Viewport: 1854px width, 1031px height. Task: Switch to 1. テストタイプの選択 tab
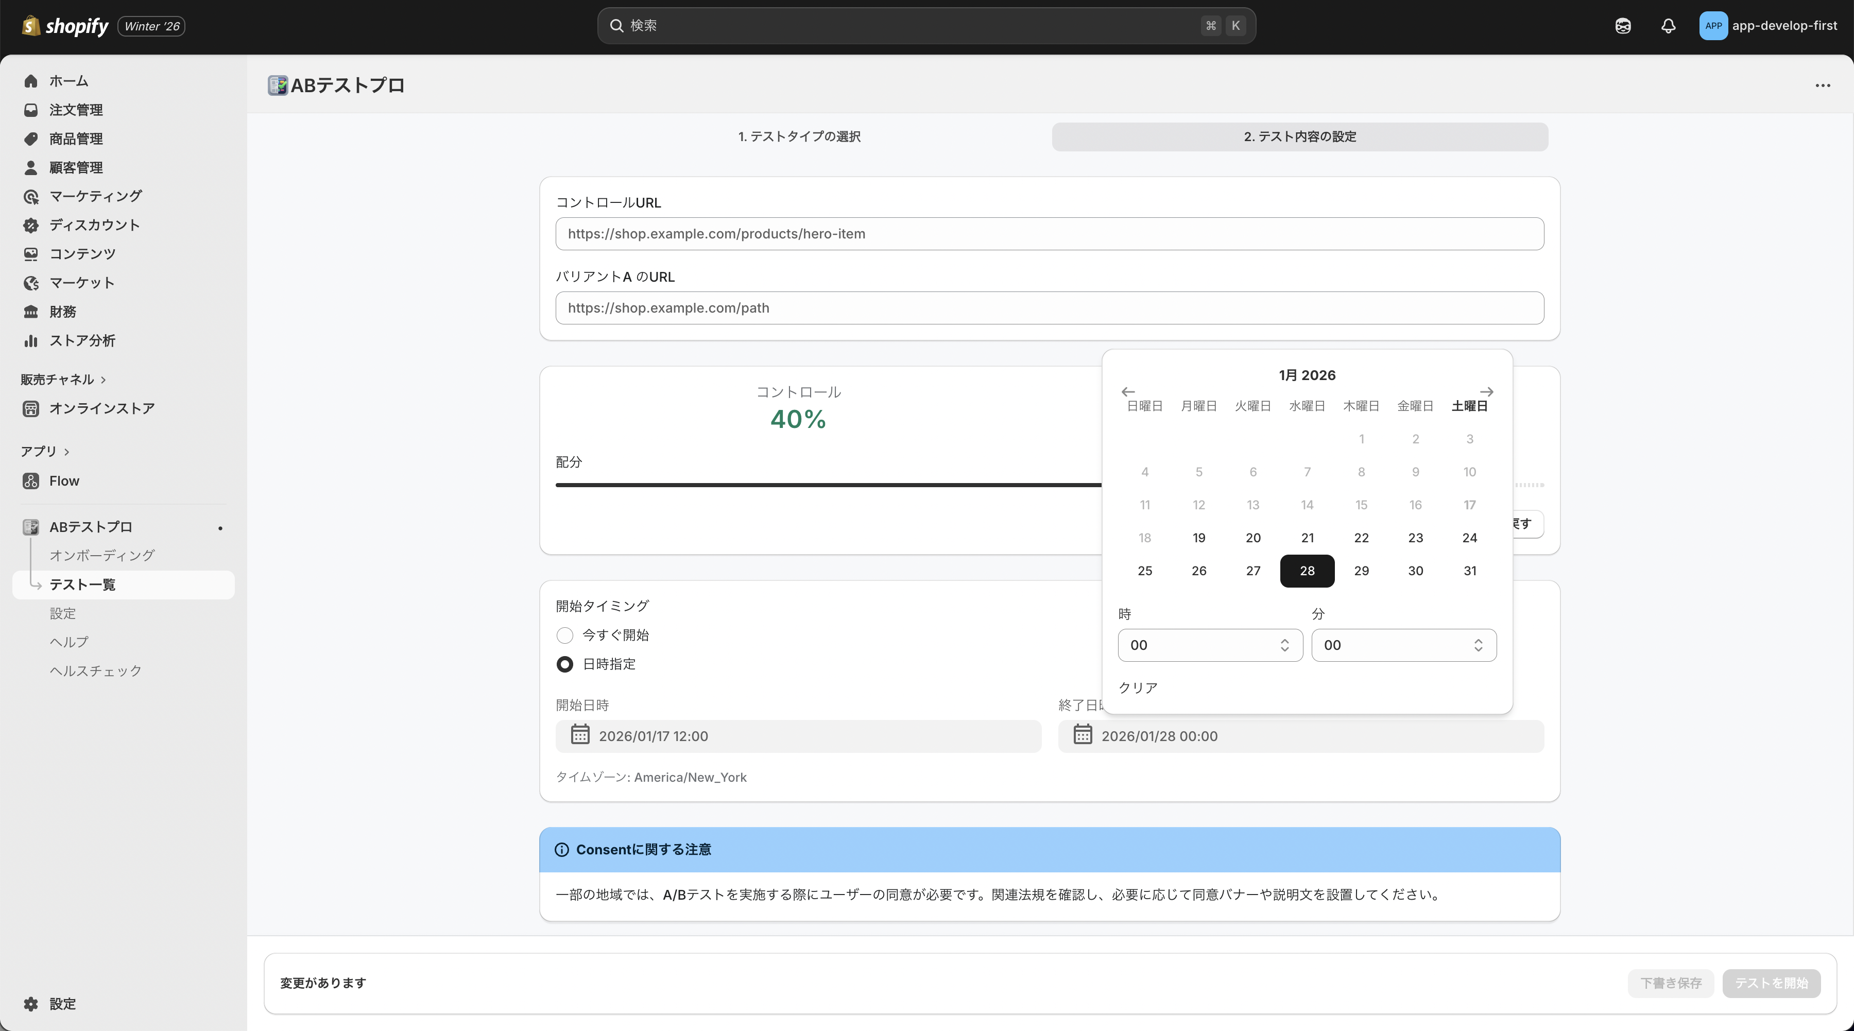[799, 136]
